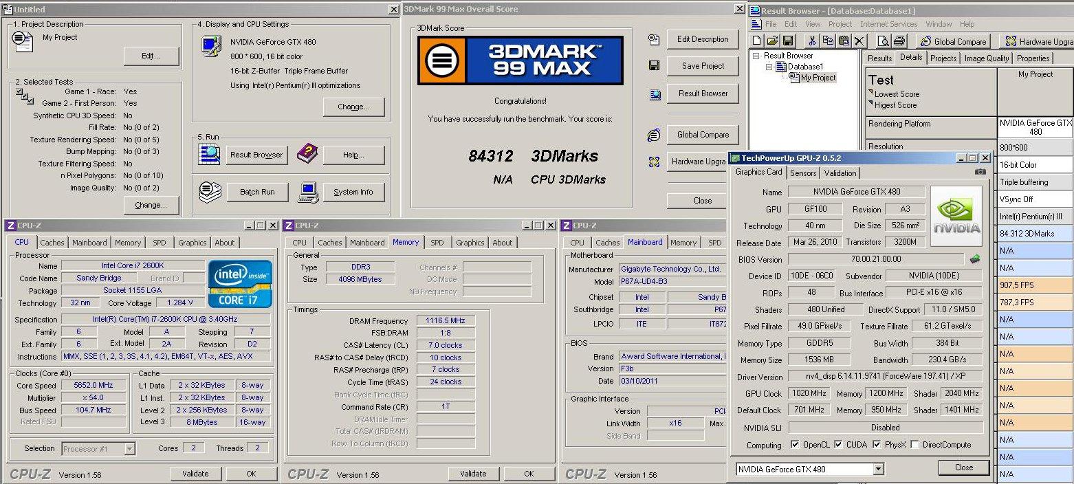
Task: Click the Print icon in Result Browser toolbar
Action: coord(900,41)
